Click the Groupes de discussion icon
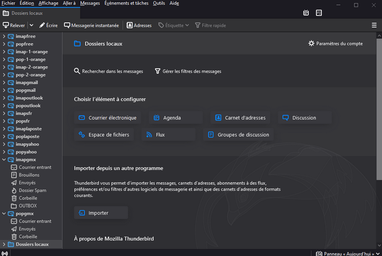Viewport: 382px width, 256px height. click(x=211, y=134)
